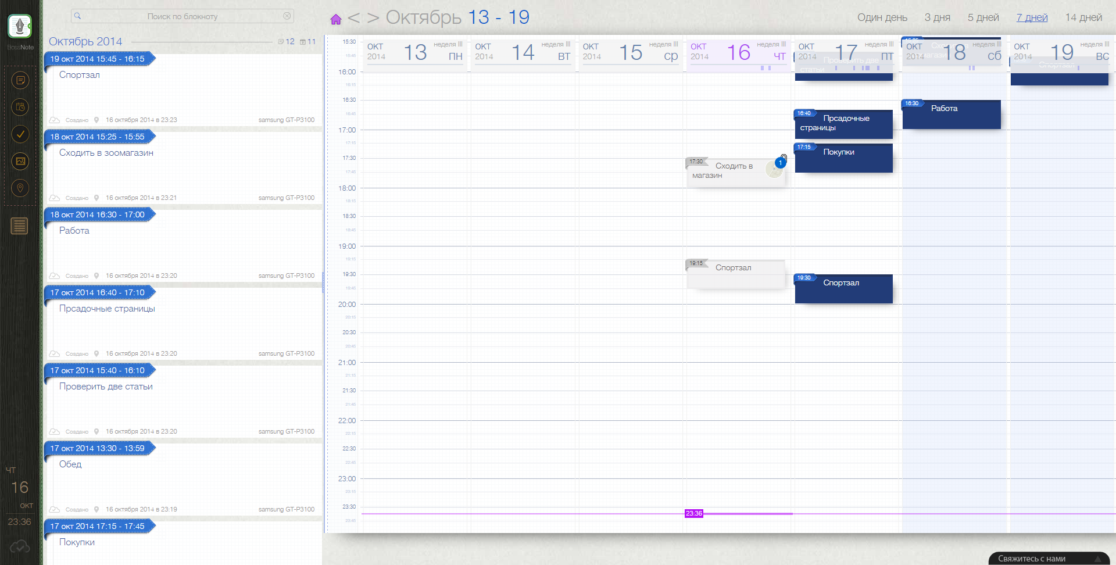This screenshot has height=565, width=1116.
Task: Open the list view icon in sidebar
Action: (x=19, y=226)
